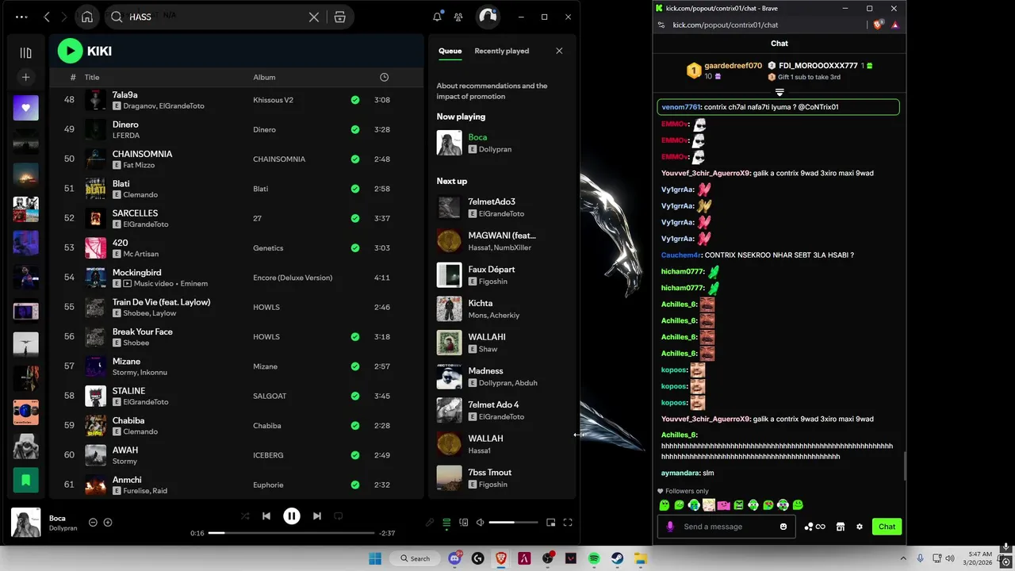1015x571 pixels.
Task: Collapse Your Library using the sidebar library icon
Action: 25,52
